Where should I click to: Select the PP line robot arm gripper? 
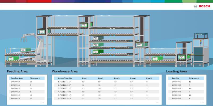(x=24, y=39)
